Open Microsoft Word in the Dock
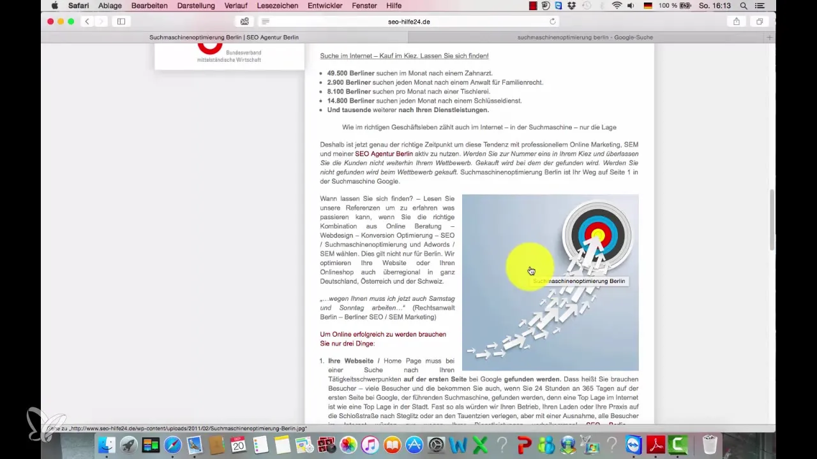Viewport: 817px width, 459px height. click(x=458, y=445)
